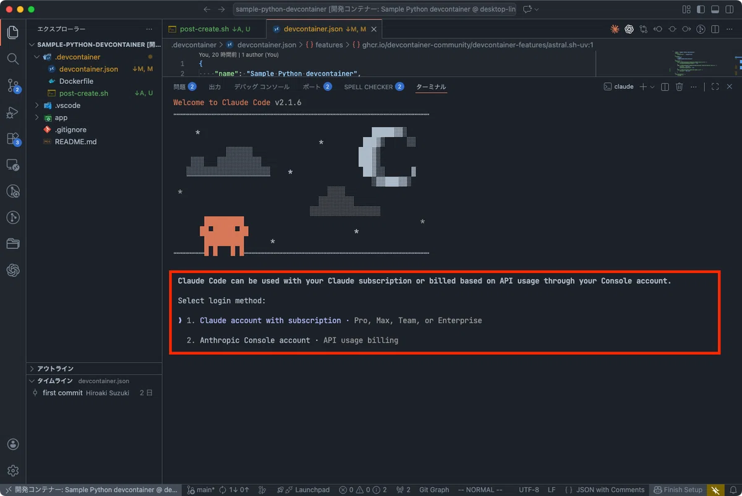Click the .devcontainer breadcrumb segment

(194, 45)
